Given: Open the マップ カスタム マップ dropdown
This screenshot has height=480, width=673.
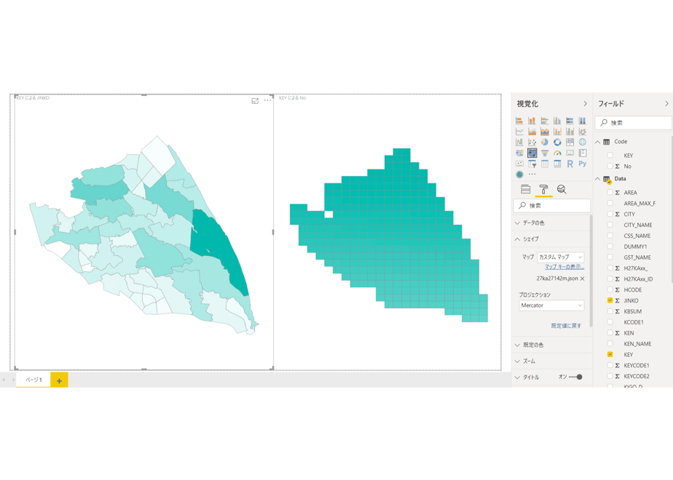Looking at the screenshot, I should click(561, 257).
